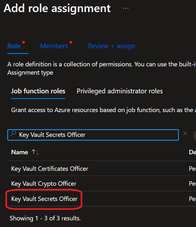Select the Job function roles tab
Screen dimensions: 196x227
tap(38, 91)
